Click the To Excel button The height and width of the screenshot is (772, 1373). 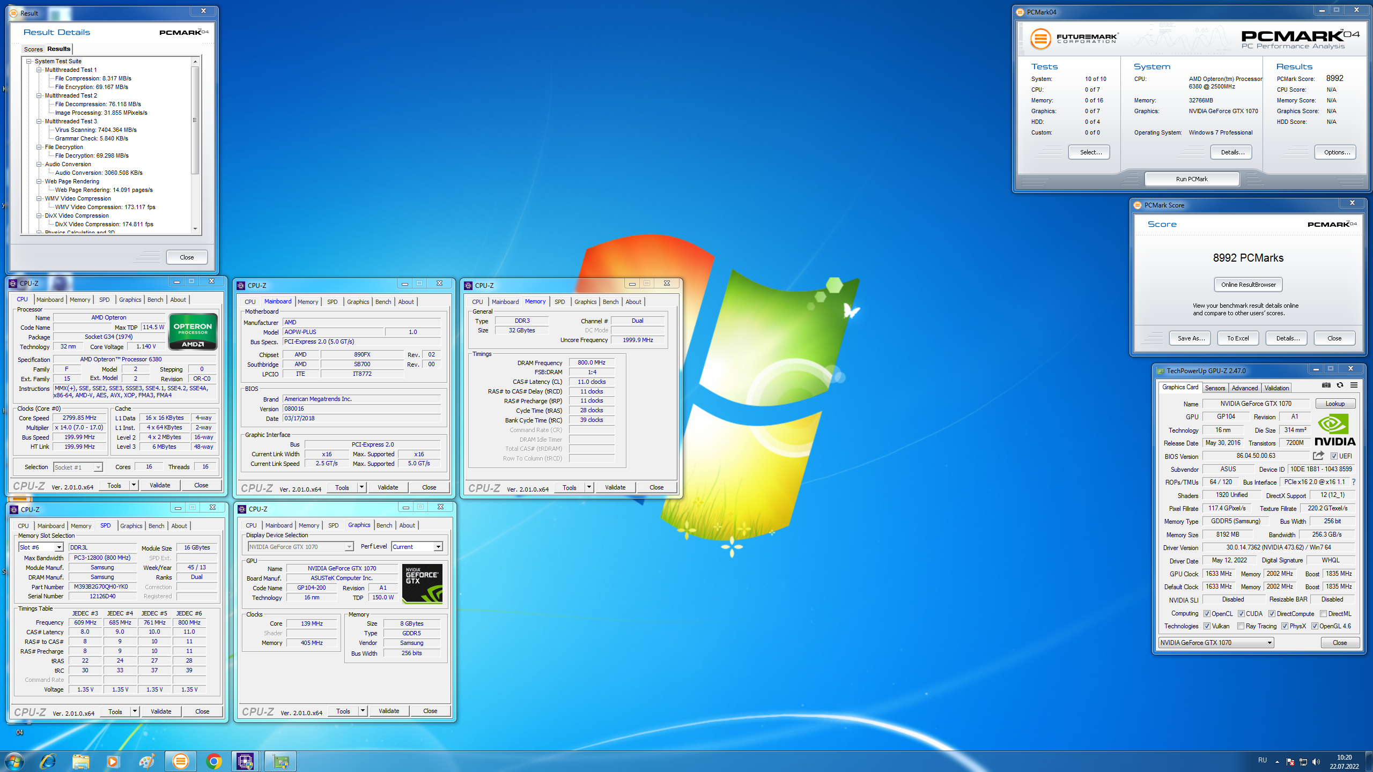pos(1238,338)
